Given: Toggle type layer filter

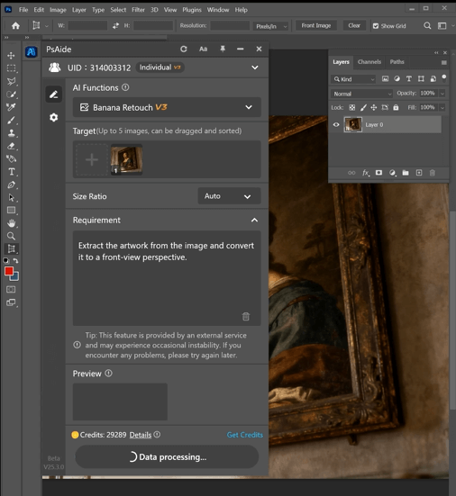Looking at the screenshot, I should pos(409,78).
